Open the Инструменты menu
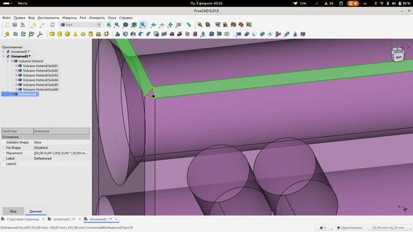 tap(48, 17)
